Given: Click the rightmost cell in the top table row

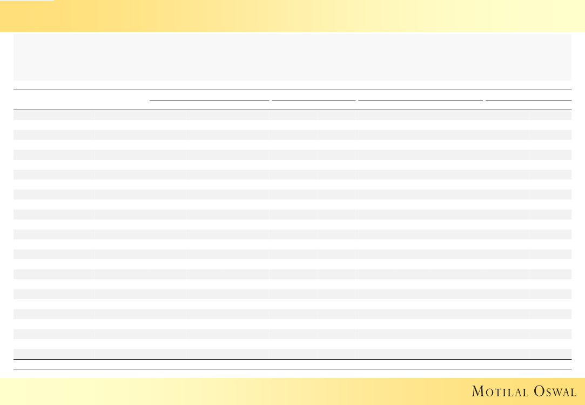Looking at the screenshot, I should click(550, 115).
